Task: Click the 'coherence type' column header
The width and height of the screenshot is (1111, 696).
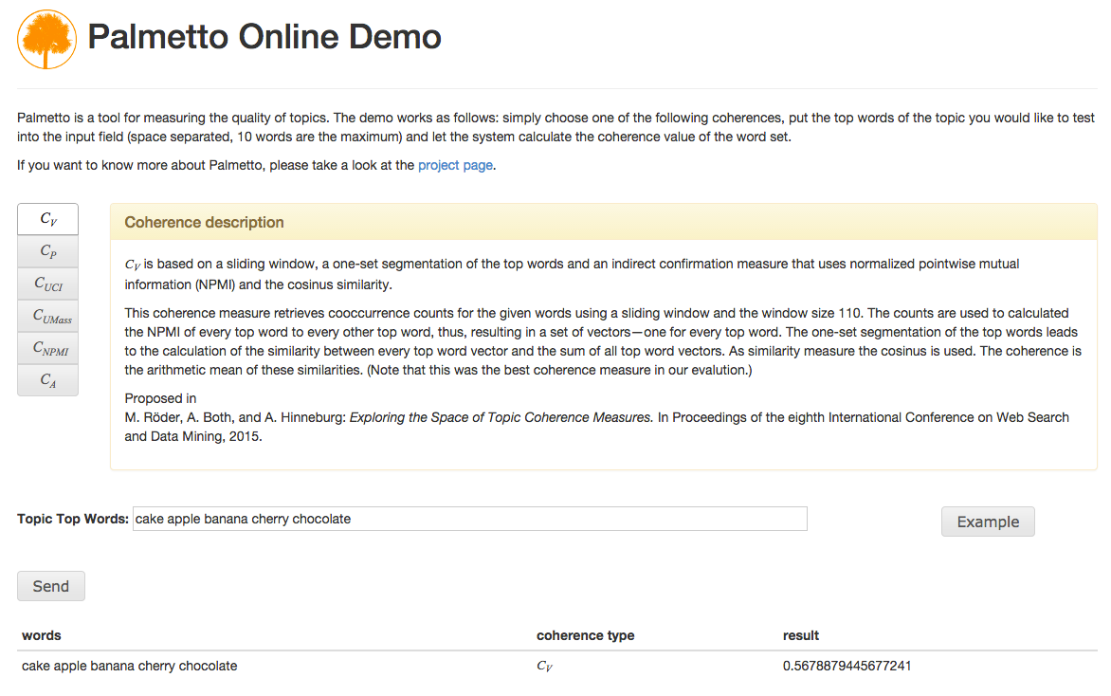Action: 585,635
